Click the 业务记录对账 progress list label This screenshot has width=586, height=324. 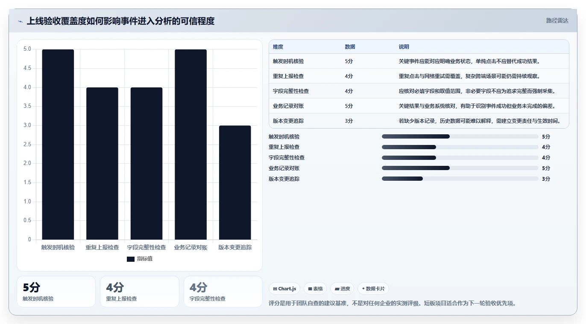[284, 168]
